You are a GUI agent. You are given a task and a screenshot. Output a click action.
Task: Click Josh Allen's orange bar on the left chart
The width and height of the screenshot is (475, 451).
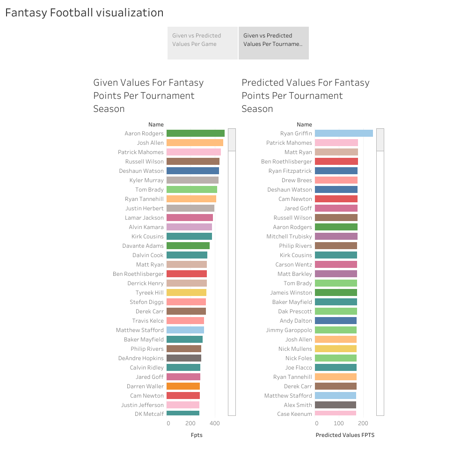click(194, 142)
